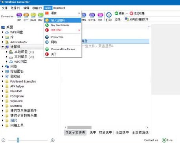Collapse the 计算机 tree node
The image size is (180, 143).
click(2, 47)
